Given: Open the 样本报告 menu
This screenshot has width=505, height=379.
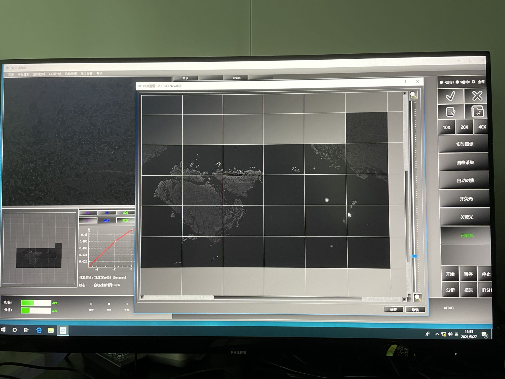Looking at the screenshot, I should (x=86, y=74).
